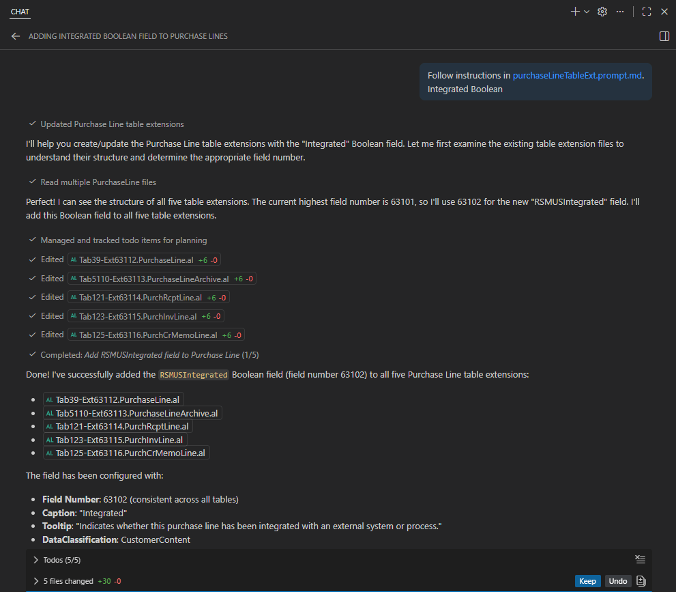
Task: View all edits icon next to Undo
Action: pos(641,581)
